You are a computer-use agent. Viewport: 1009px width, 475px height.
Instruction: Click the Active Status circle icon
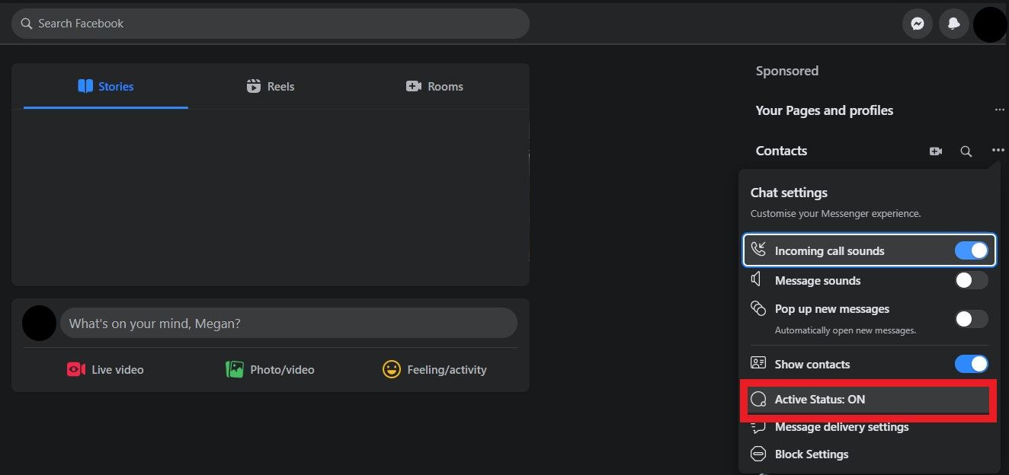tap(758, 400)
